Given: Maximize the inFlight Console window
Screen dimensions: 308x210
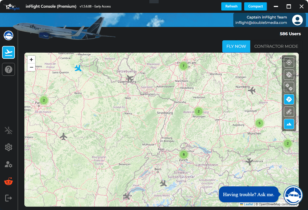Looking at the screenshot, I should pos(289,6).
